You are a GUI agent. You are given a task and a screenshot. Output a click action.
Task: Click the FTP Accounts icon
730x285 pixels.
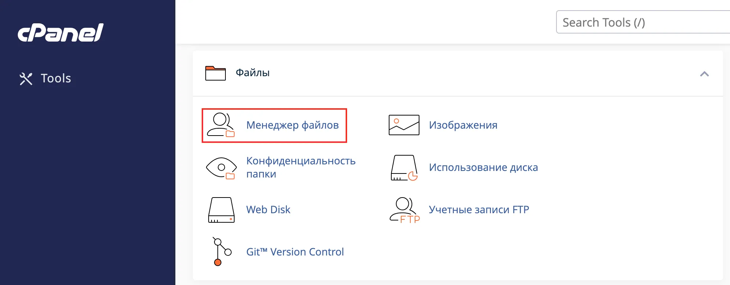click(404, 210)
